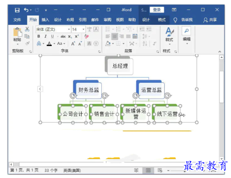The width and height of the screenshot is (231, 178).
Task: Click Increase Font Size icon
Action: 73,44
